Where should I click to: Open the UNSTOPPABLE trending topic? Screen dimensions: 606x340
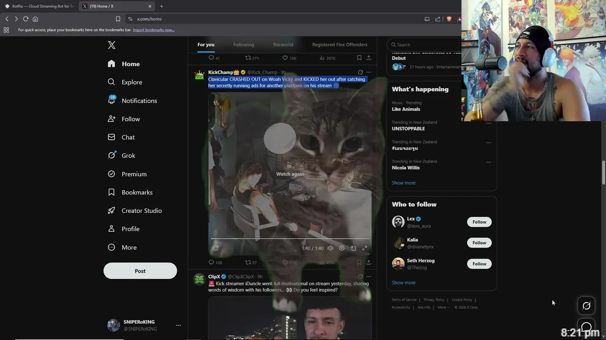coord(408,128)
